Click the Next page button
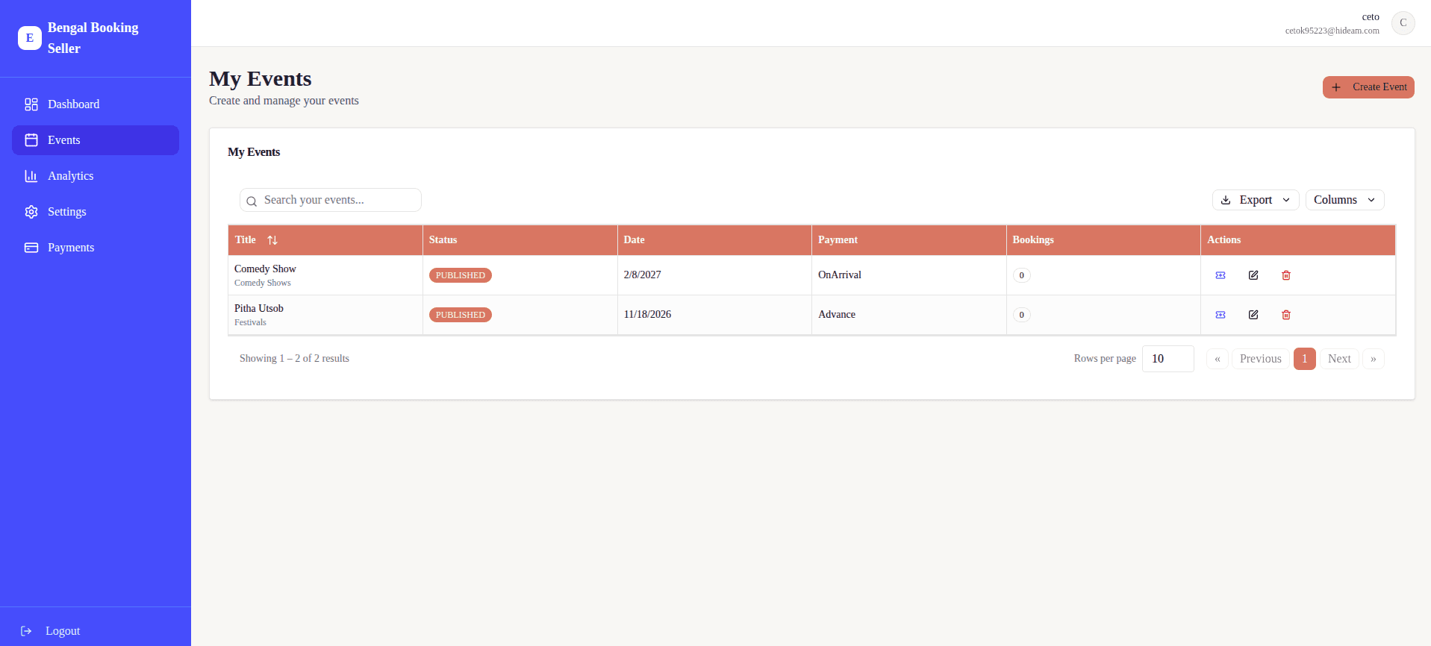Screen dimensions: 1431x646 coord(1339,359)
